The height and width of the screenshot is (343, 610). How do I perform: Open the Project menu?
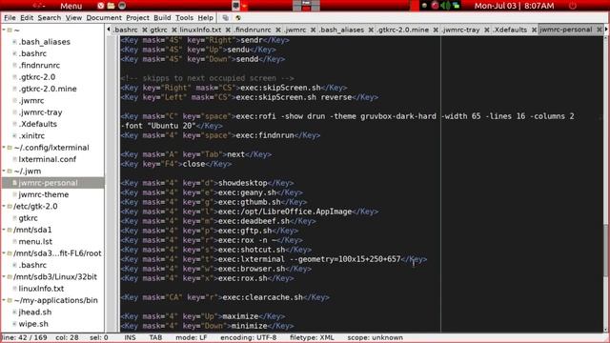137,18
